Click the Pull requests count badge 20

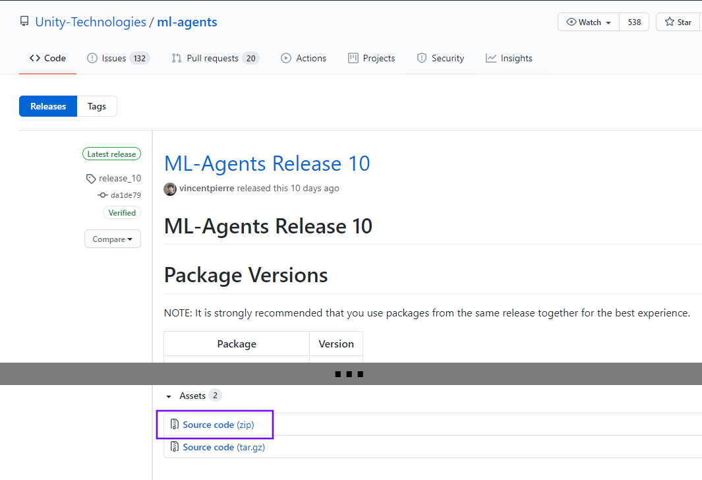coord(250,58)
